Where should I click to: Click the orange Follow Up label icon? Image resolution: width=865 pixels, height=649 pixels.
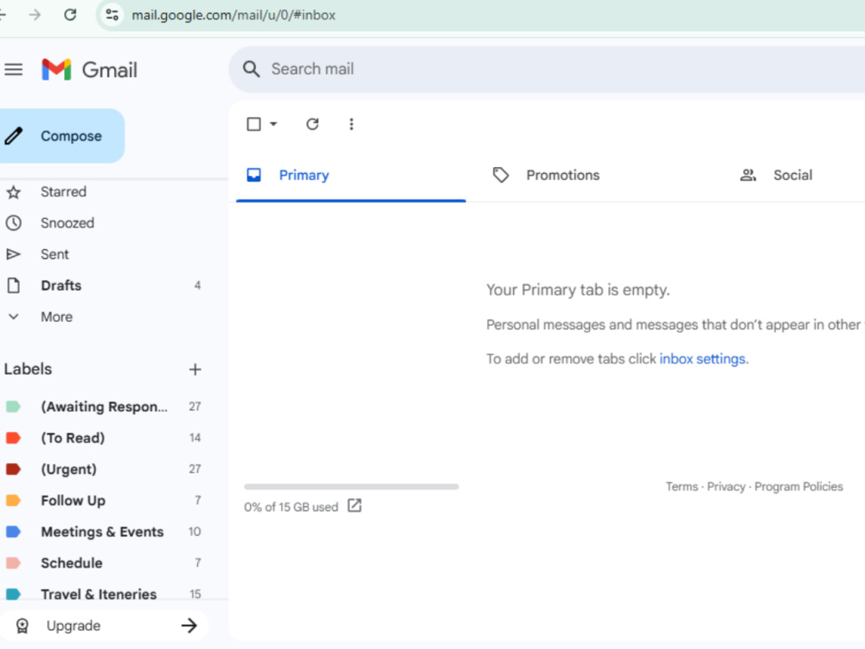13,500
